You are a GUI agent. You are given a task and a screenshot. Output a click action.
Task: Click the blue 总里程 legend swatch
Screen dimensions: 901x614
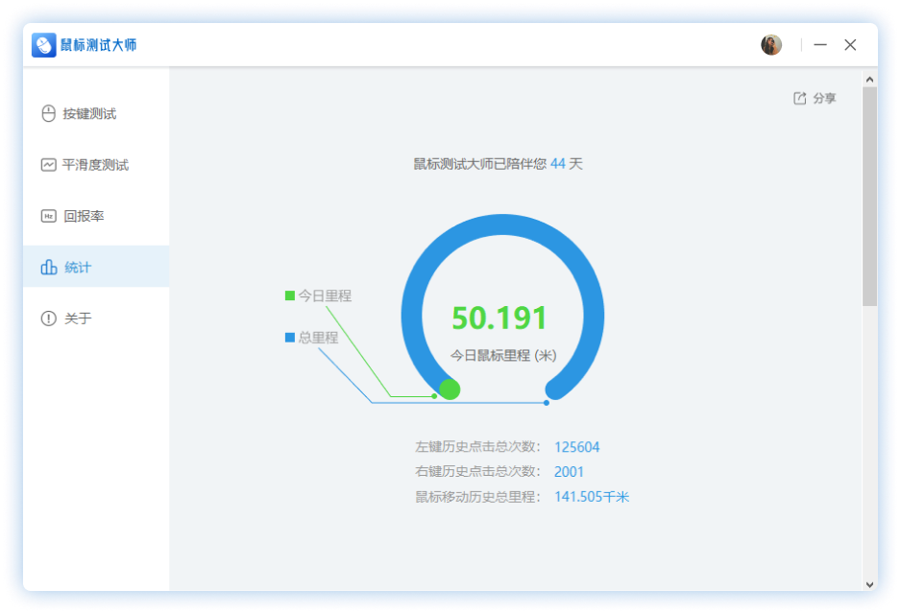click(x=290, y=338)
